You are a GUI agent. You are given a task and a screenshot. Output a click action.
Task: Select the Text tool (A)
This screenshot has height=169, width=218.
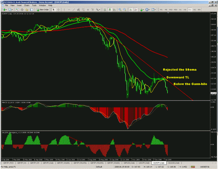point(88,10)
